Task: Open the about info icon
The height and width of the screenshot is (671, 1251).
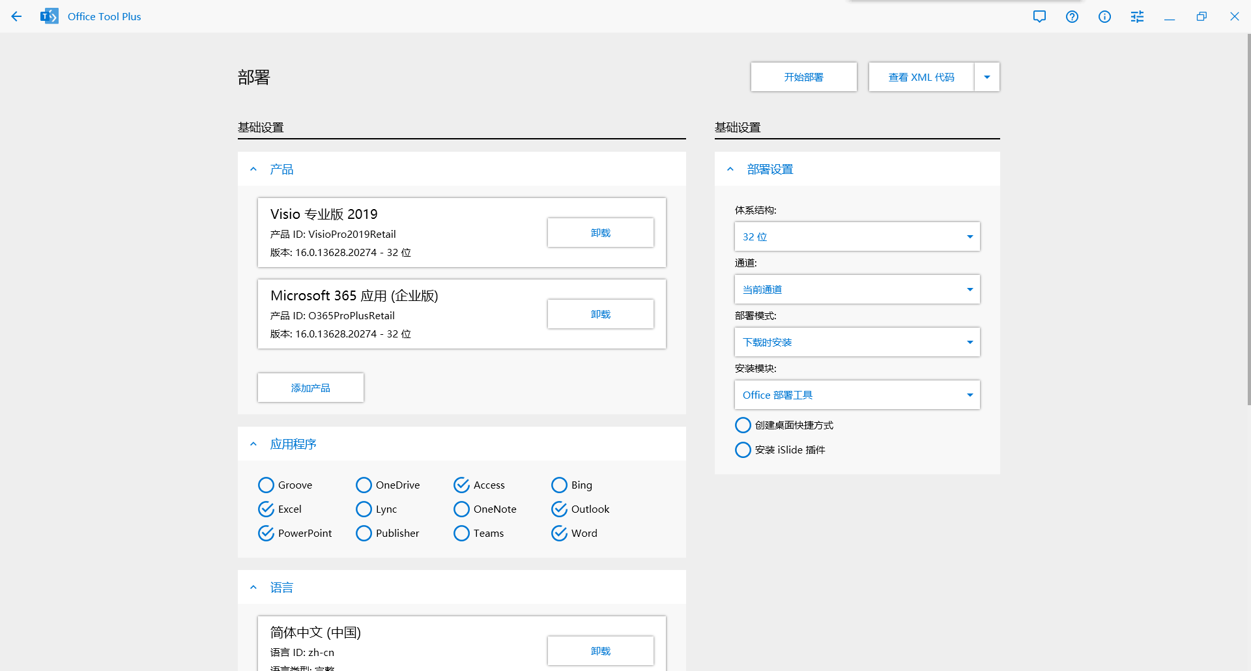Action: coord(1104,16)
